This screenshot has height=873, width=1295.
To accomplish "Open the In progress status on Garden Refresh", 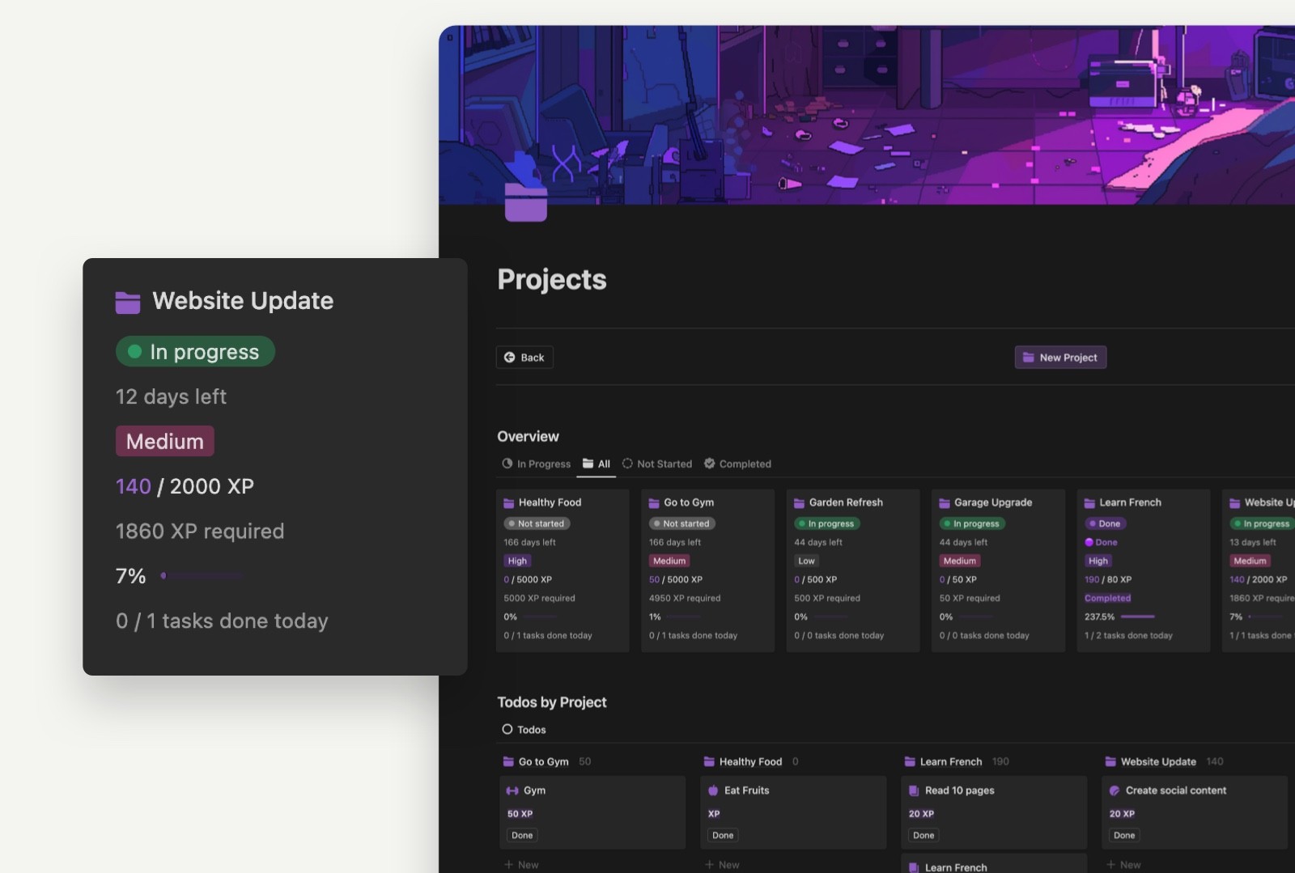I will coord(826,523).
